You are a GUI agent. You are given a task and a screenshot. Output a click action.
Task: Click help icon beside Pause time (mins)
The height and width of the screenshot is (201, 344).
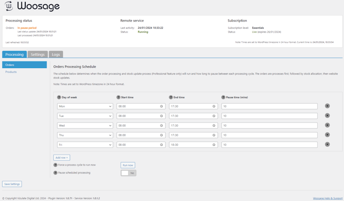(223, 97)
